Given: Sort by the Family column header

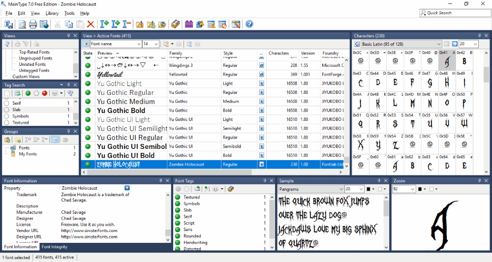Looking at the screenshot, I should click(194, 53).
